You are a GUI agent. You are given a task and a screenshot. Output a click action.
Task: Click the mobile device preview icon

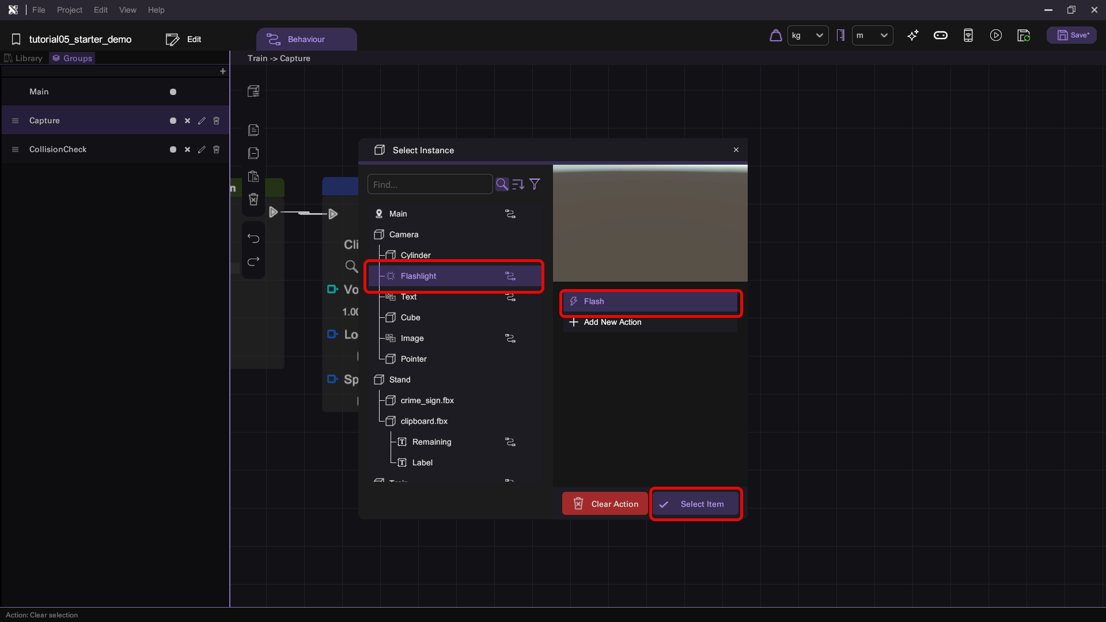(x=968, y=35)
